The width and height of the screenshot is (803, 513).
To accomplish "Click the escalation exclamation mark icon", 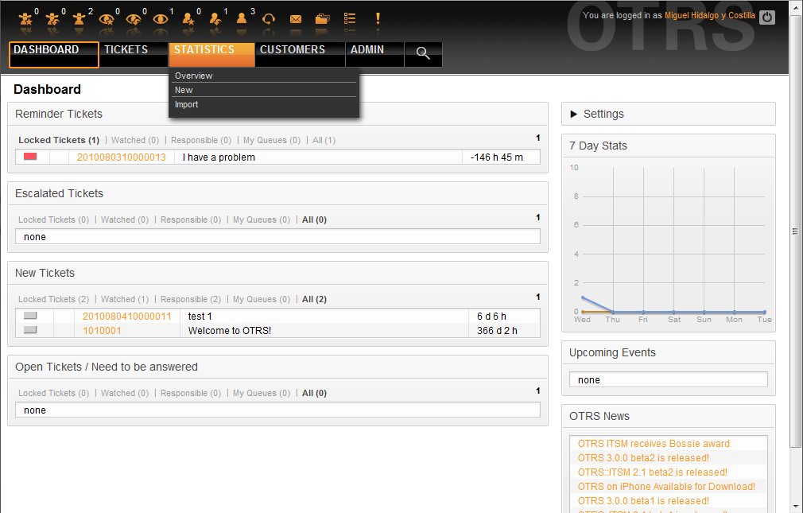I will [378, 18].
